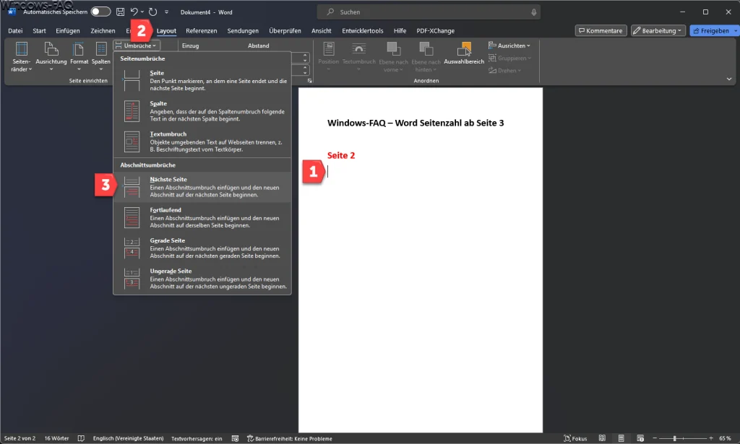Choose the Spalte column break option
740x444 pixels.
tap(202, 111)
